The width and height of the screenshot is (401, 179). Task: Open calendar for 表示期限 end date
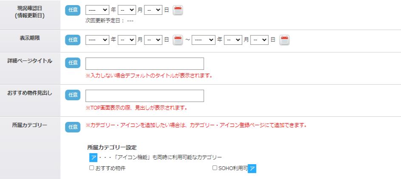tap(284, 40)
